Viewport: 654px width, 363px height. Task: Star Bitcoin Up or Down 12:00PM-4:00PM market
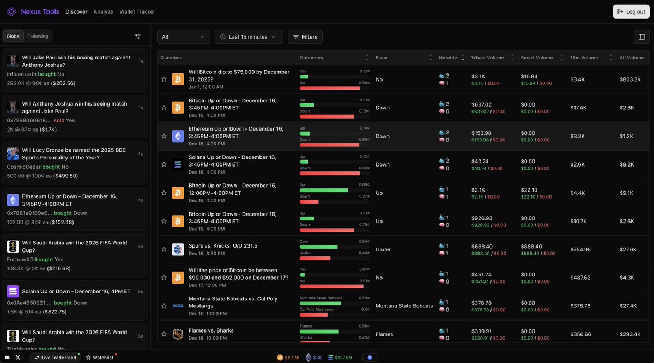pos(163,193)
